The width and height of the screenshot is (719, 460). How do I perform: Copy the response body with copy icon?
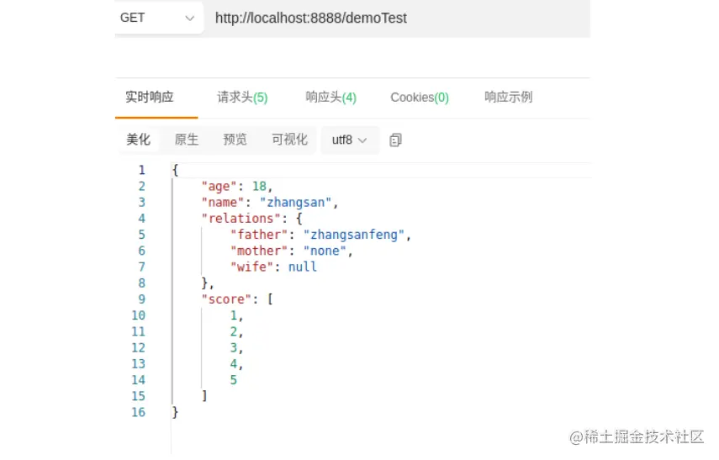pyautogui.click(x=396, y=140)
